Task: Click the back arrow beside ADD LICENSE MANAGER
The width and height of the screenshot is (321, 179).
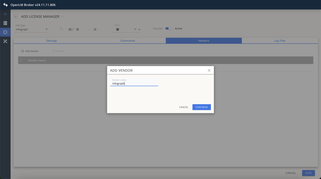Action: 16,16
